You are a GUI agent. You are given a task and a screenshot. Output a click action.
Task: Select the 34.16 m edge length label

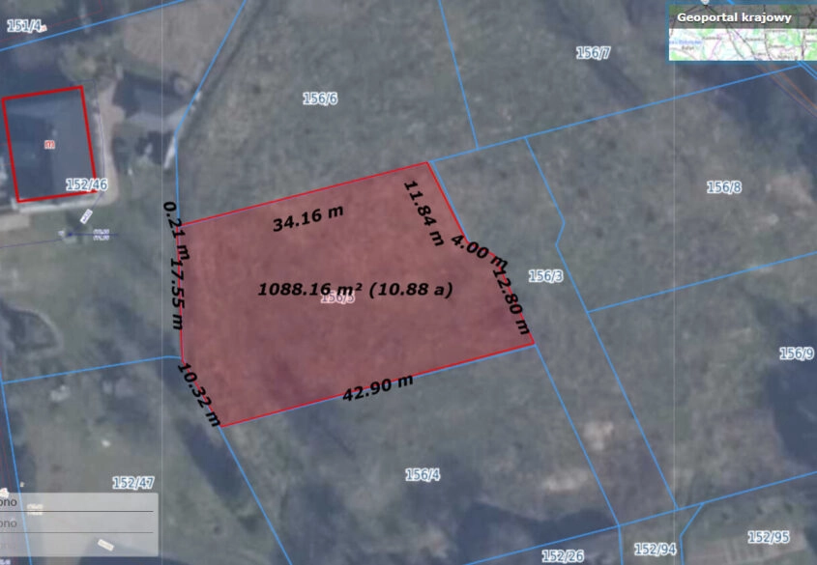pyautogui.click(x=307, y=217)
